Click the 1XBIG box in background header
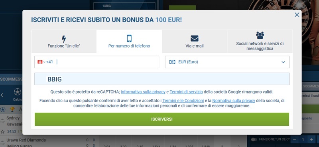 click(x=124, y=6)
